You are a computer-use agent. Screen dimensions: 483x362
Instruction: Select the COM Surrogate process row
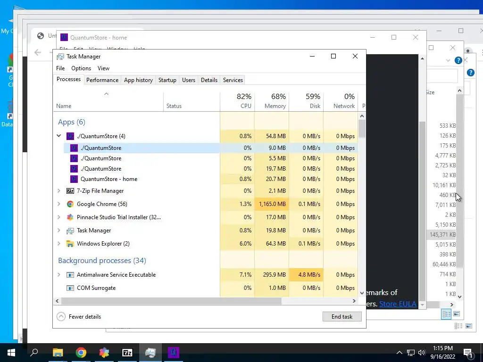pos(206,288)
